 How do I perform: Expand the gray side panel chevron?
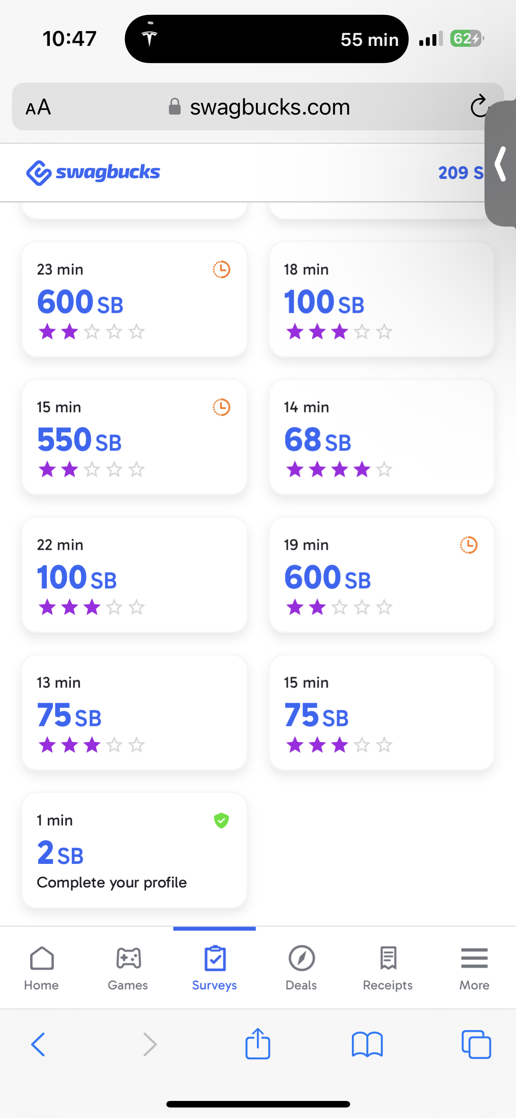click(x=501, y=164)
